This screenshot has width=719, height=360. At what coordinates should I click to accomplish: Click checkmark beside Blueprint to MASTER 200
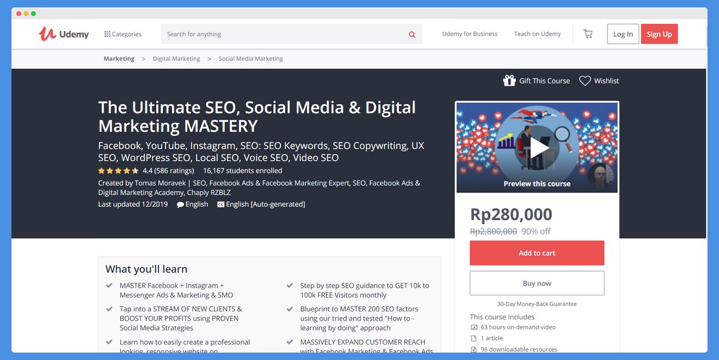(x=289, y=309)
